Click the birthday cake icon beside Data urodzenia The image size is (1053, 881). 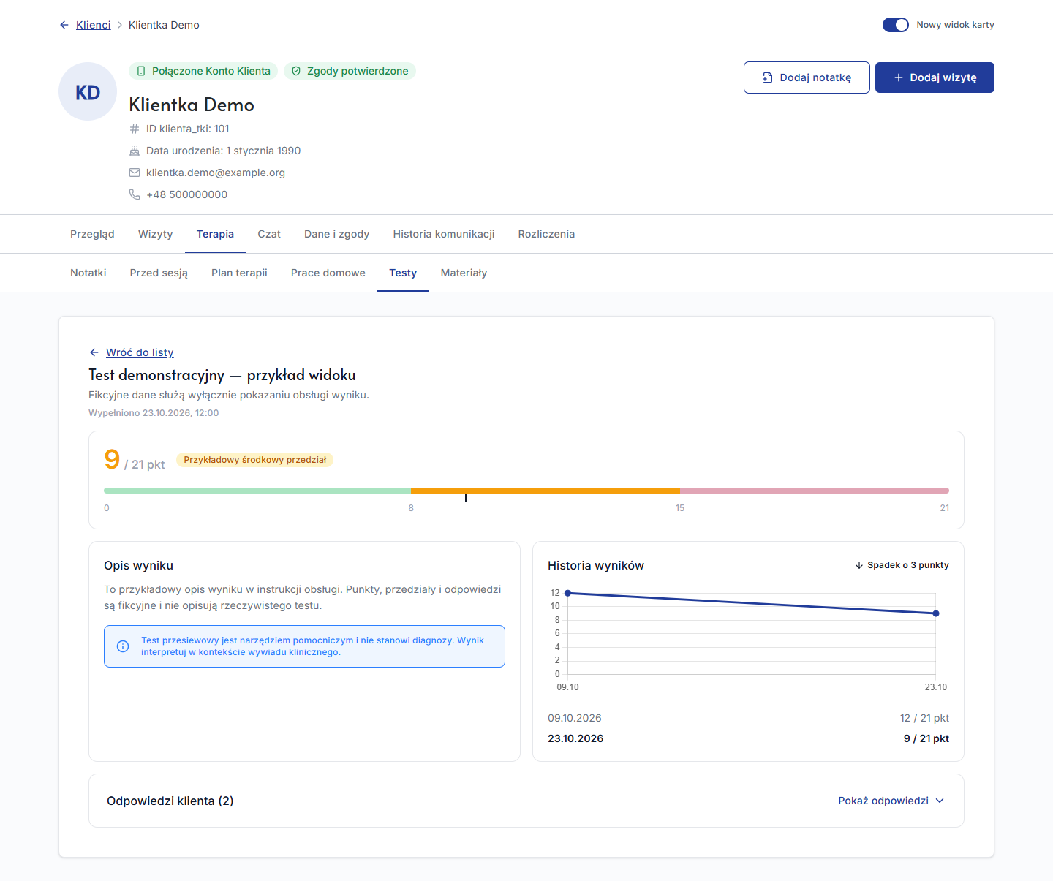click(135, 151)
